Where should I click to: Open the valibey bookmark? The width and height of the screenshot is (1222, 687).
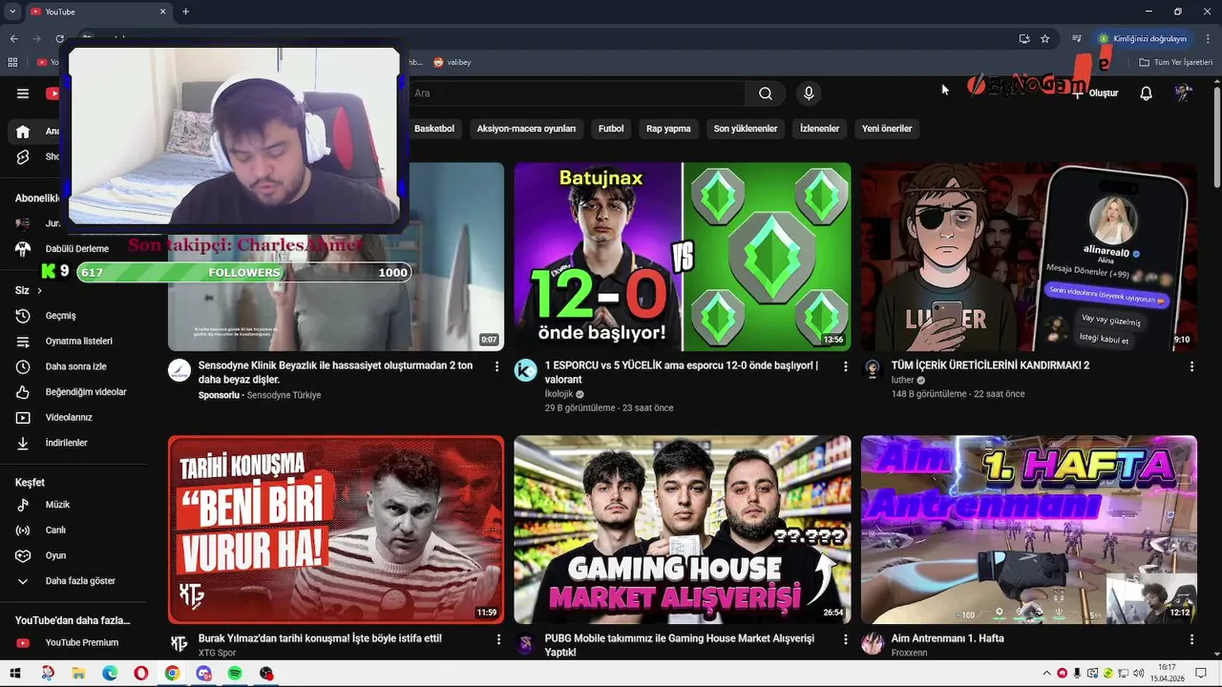pos(453,62)
